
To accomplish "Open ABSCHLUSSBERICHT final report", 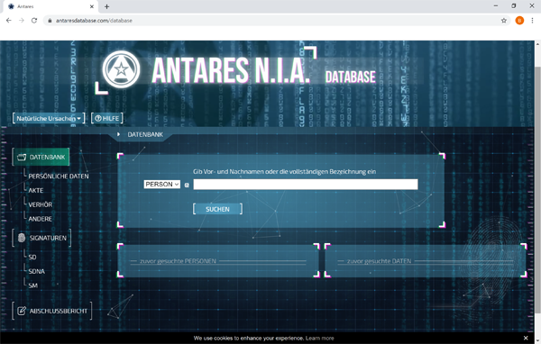I will pos(52,311).
